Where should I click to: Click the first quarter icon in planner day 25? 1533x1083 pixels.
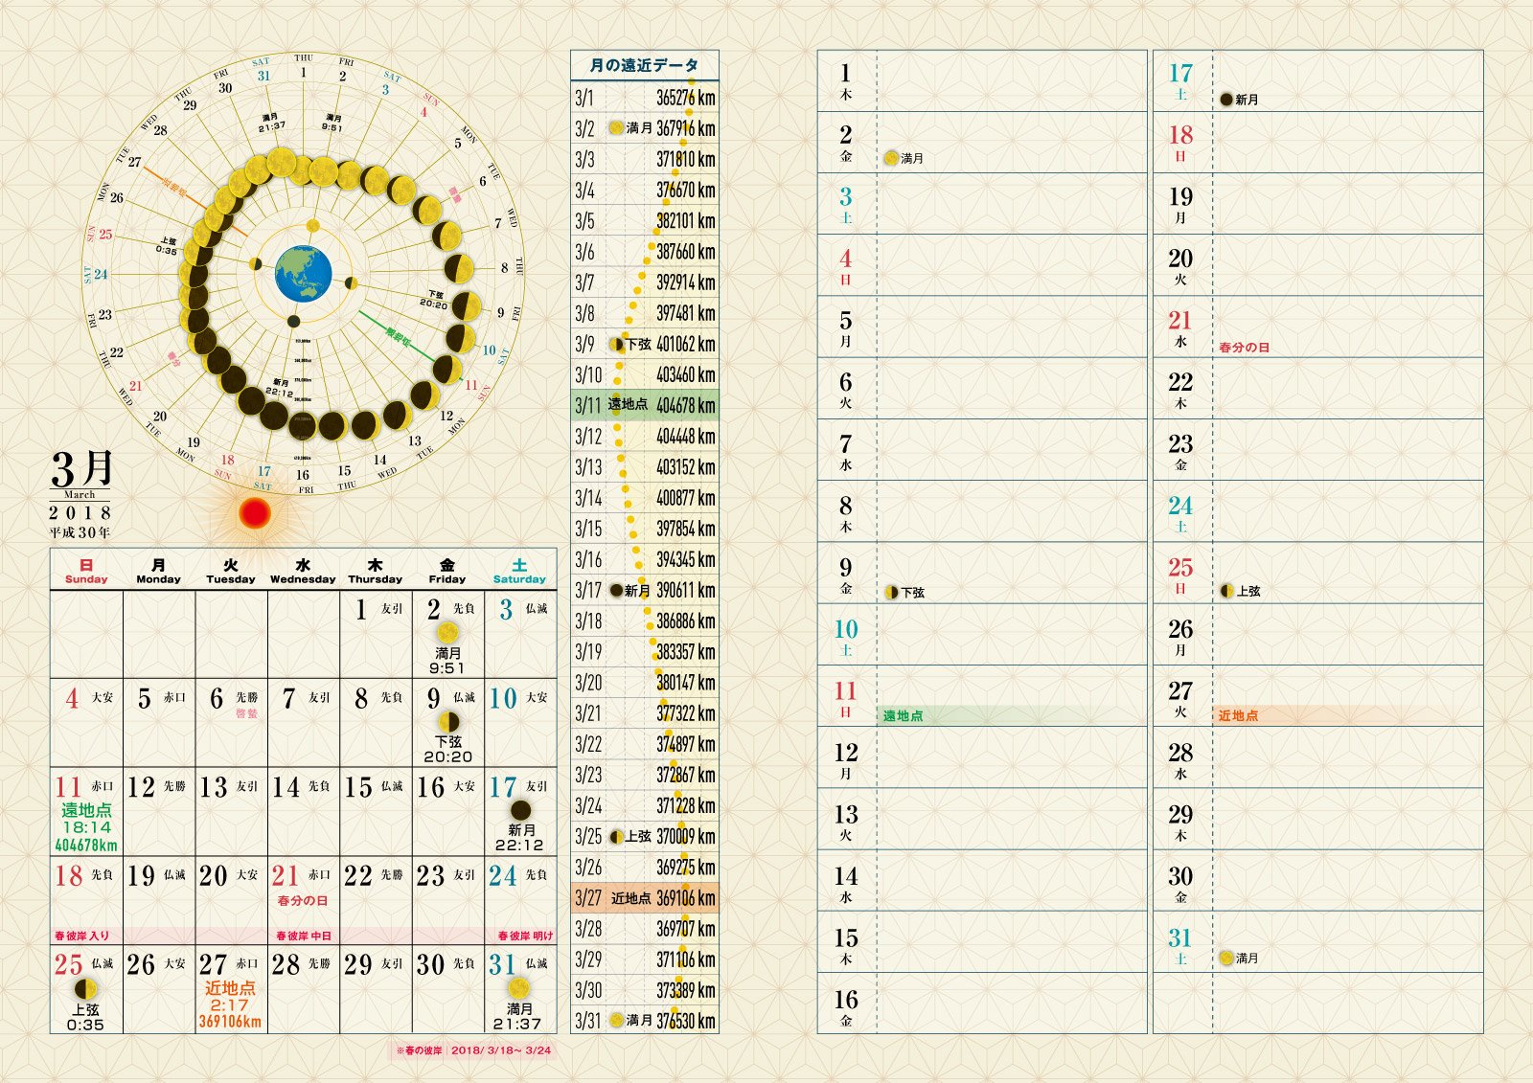coord(1226,591)
